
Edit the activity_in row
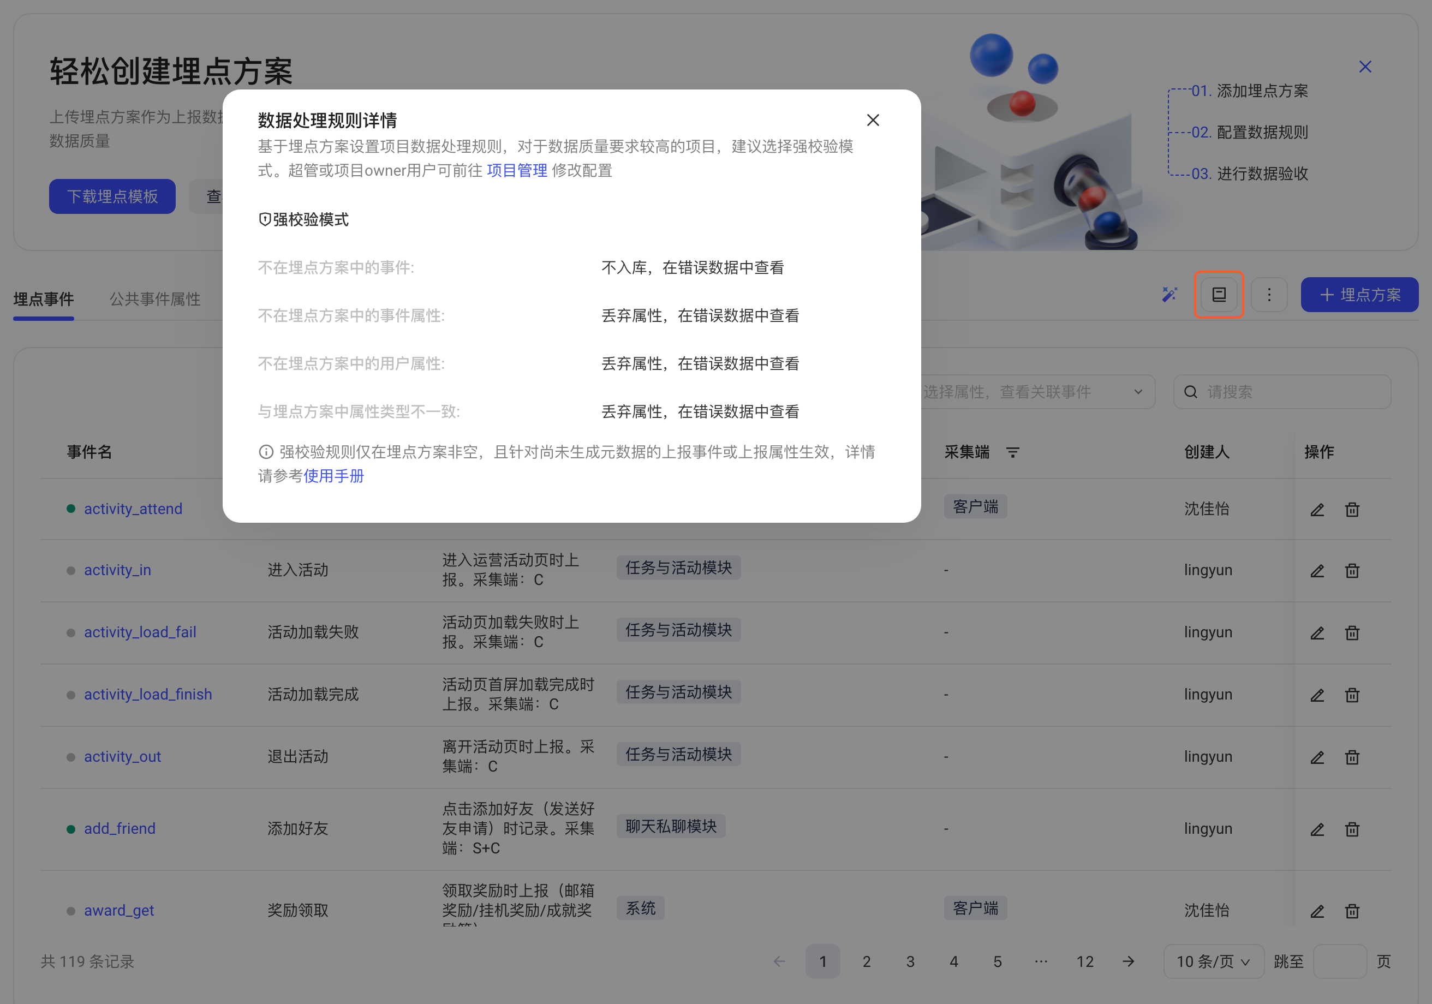tap(1317, 571)
